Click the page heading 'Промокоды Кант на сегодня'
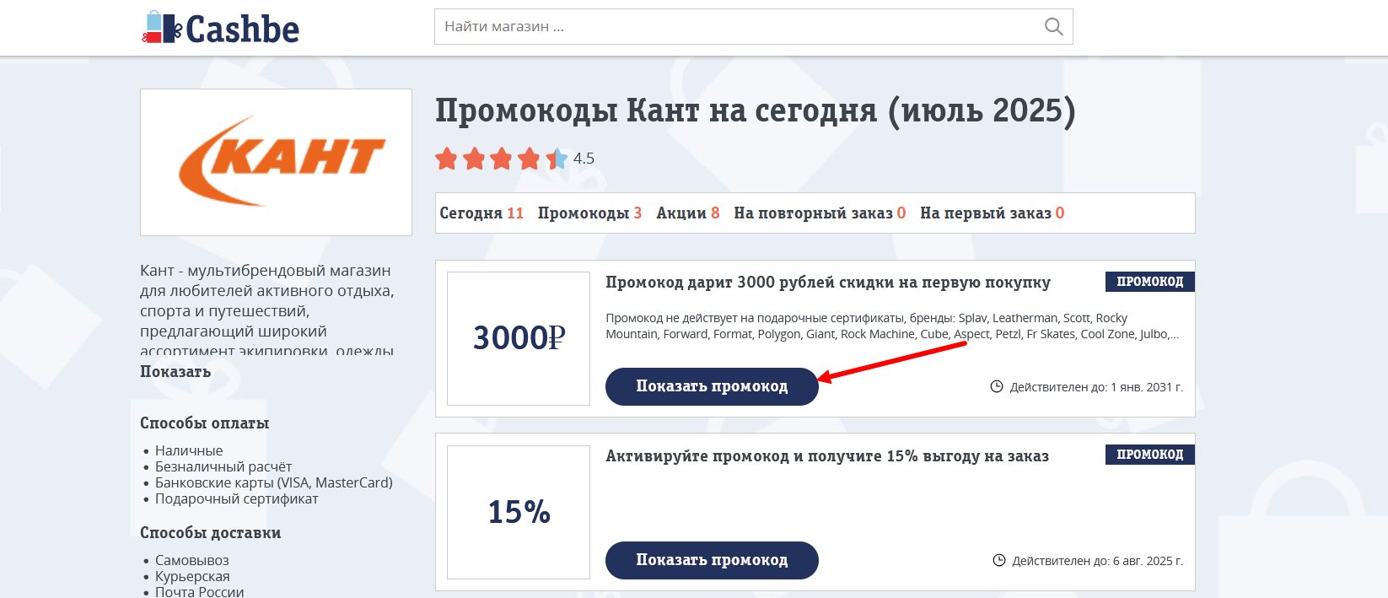The image size is (1388, 598). pyautogui.click(x=756, y=111)
